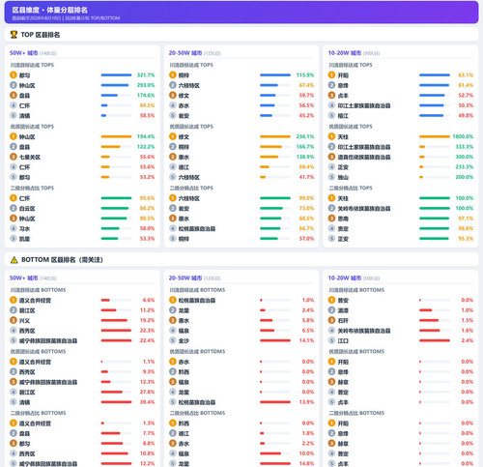This screenshot has width=483, height=467.
Task: Click the 333.3% value
Action: click(465, 147)
